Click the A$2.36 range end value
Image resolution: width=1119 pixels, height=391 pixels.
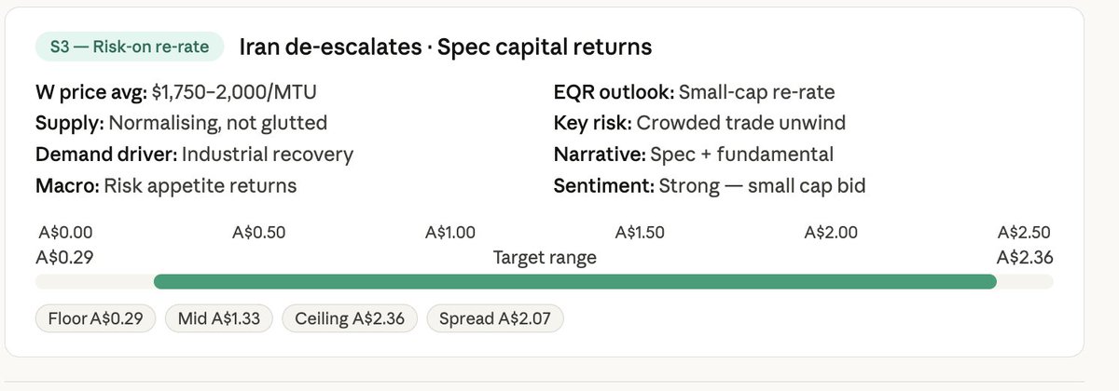click(1024, 257)
